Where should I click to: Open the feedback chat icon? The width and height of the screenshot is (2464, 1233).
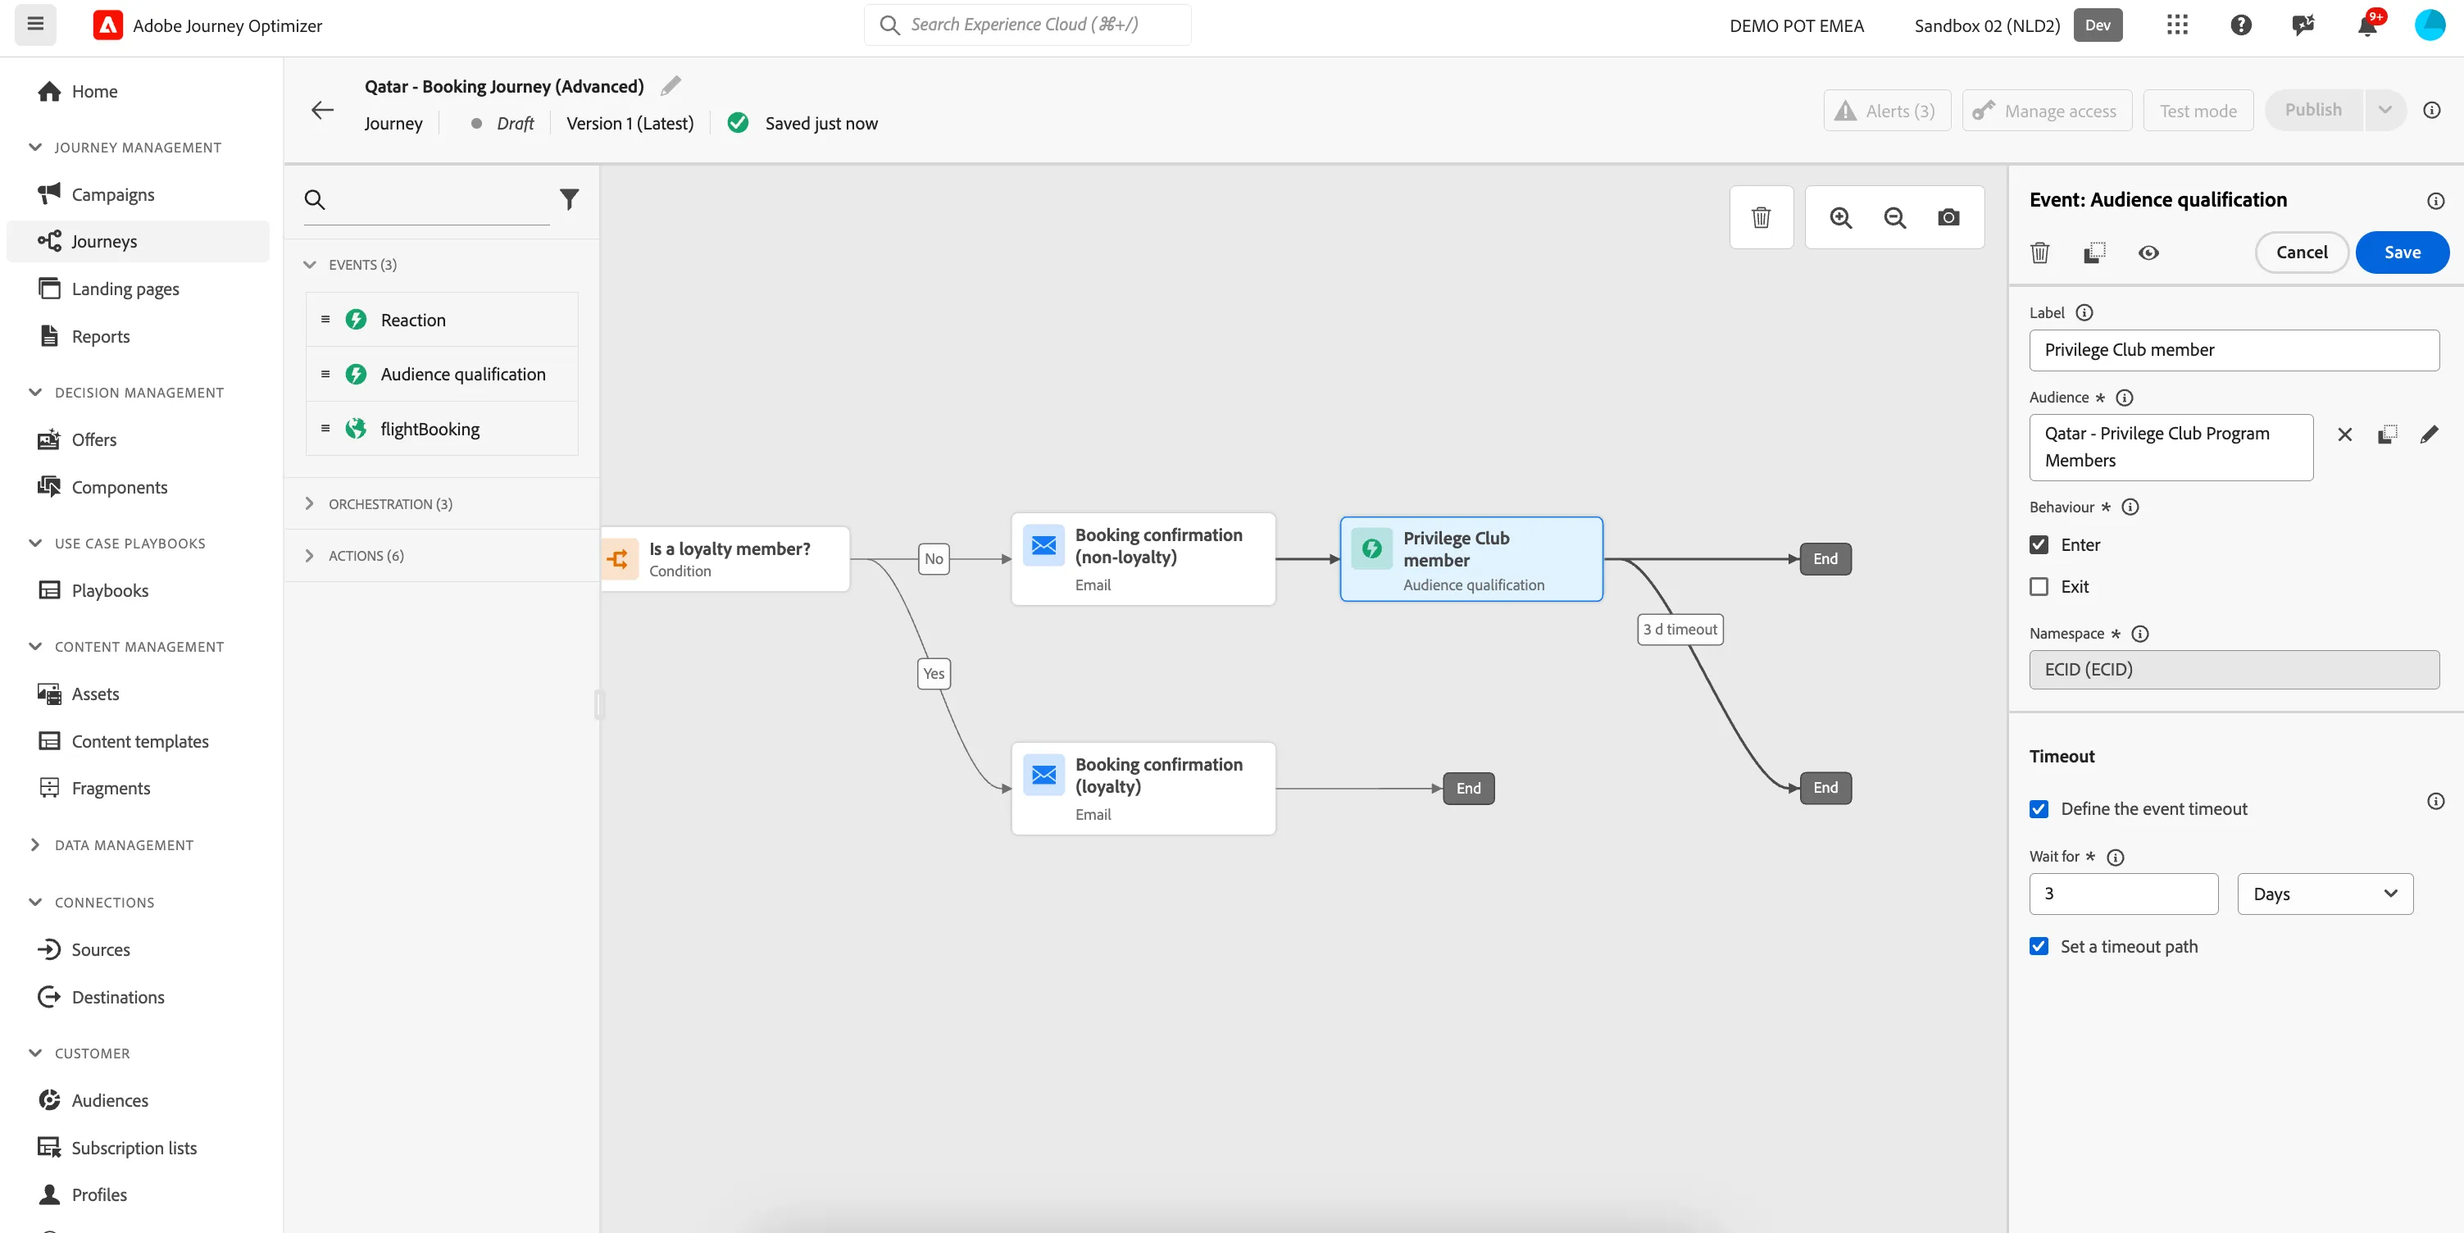click(x=2303, y=25)
